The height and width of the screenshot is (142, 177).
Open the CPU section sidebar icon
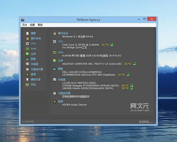click(x=27, y=44)
